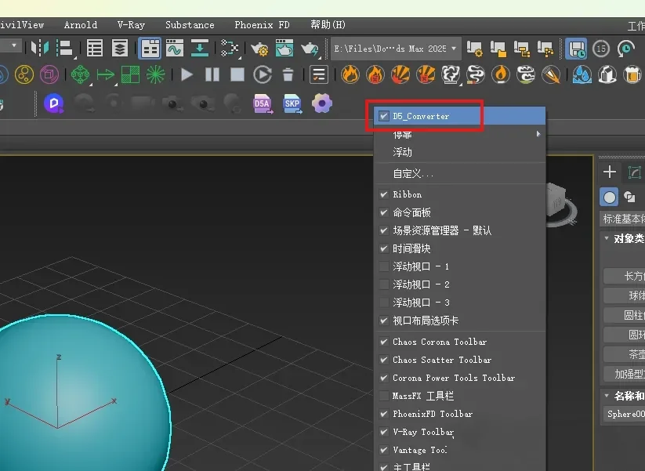Click the trash can delete icon
This screenshot has height=471, width=645.
[x=288, y=75]
